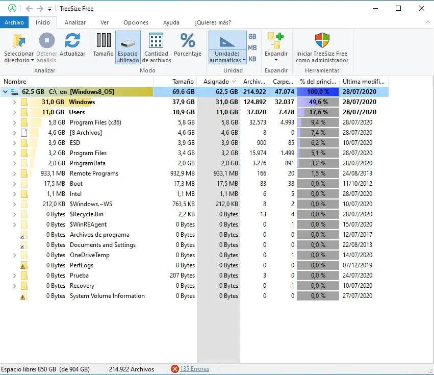434x375 pixels.
Task: Launch Iniciar TreeSize Free como administrador
Action: pyautogui.click(x=322, y=40)
